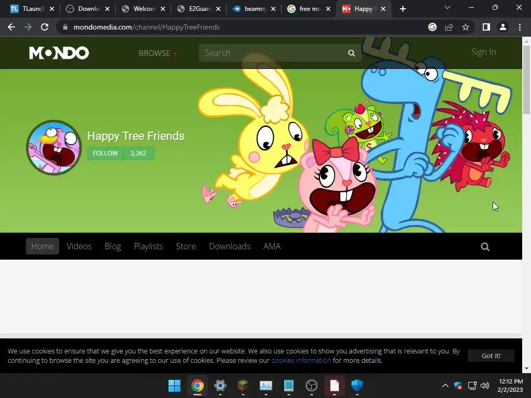
Task: Click the Sign In link
Action: click(x=483, y=52)
